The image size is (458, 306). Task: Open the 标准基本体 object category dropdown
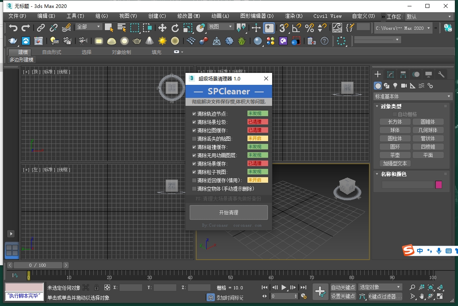[413, 96]
